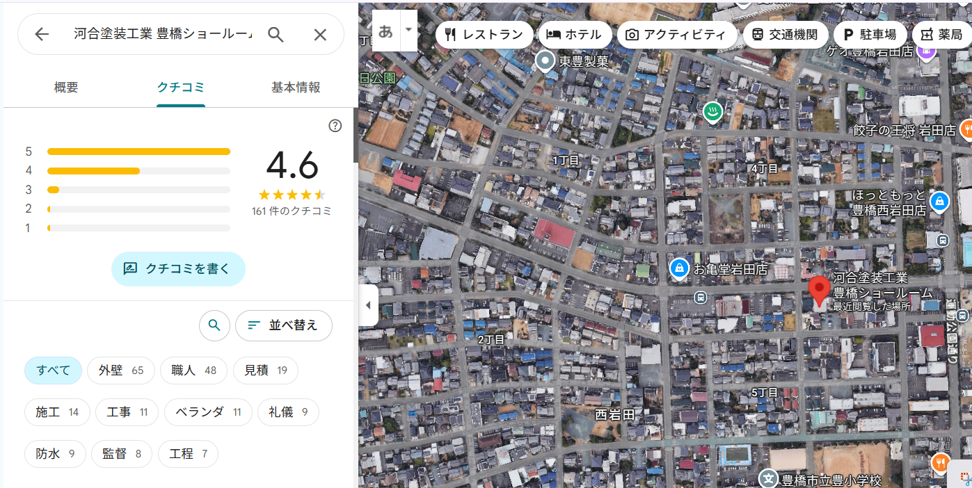Screen dimensions: 972x488
Task: Switch to the 基本情報 tab
Action: pos(296,88)
